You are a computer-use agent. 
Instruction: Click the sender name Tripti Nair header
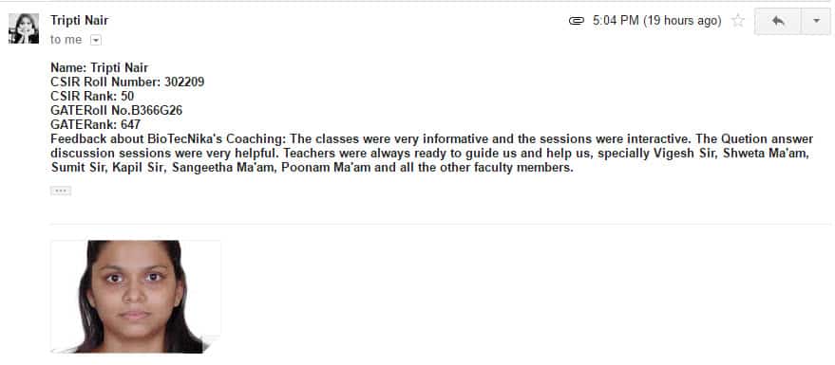click(x=80, y=20)
